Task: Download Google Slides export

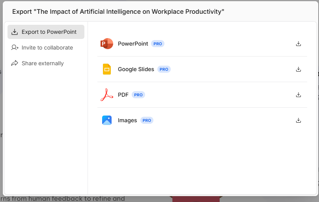Action: [x=298, y=69]
